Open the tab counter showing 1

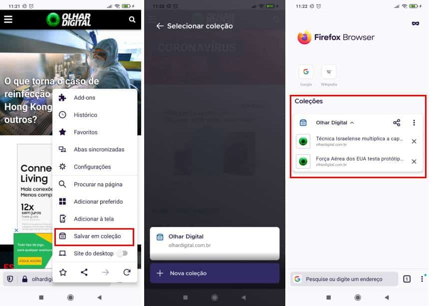click(x=407, y=279)
